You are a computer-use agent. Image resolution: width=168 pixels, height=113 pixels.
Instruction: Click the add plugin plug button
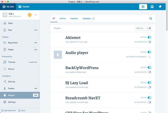pyautogui.click(x=149, y=28)
